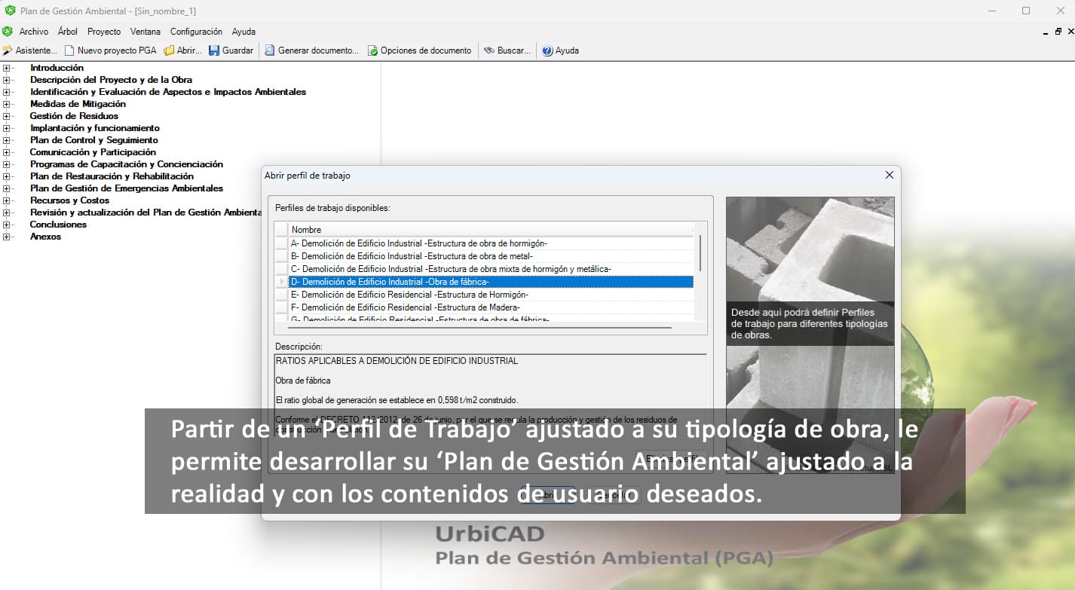
Task: Click horizontal scrollbar under profiles list
Action: click(x=479, y=328)
